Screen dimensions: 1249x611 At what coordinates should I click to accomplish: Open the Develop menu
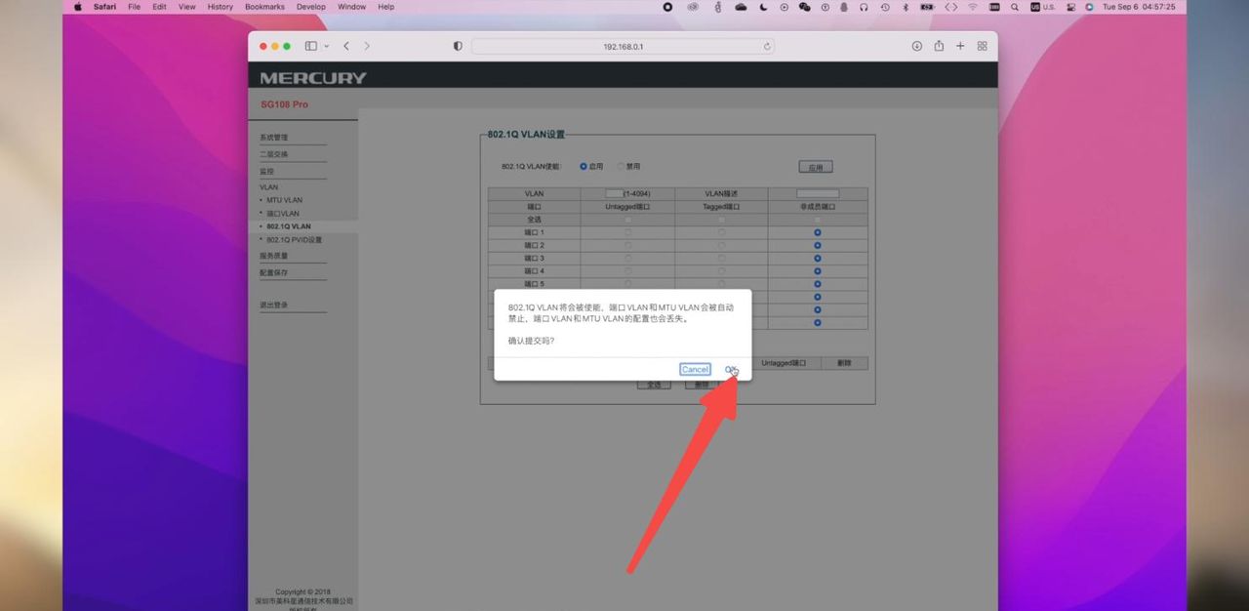coord(311,7)
